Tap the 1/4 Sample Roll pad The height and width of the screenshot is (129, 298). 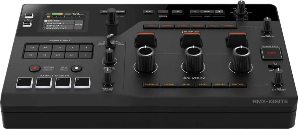click(x=46, y=48)
